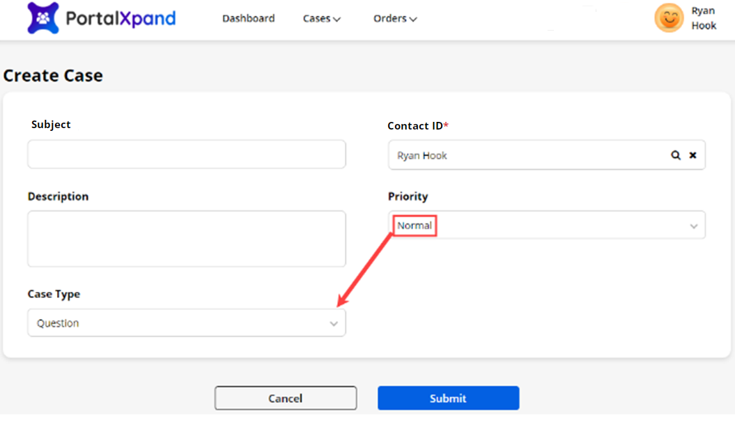Click the chevron beside Cases
The height and width of the screenshot is (429, 735).
point(337,19)
